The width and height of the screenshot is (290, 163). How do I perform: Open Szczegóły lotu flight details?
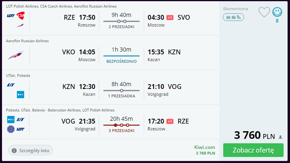[31, 151]
